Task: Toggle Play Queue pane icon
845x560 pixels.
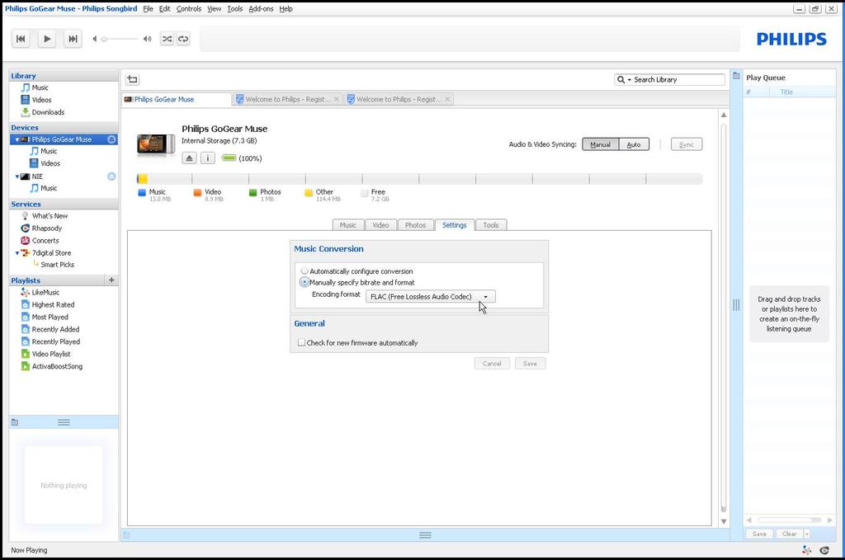Action: [736, 77]
